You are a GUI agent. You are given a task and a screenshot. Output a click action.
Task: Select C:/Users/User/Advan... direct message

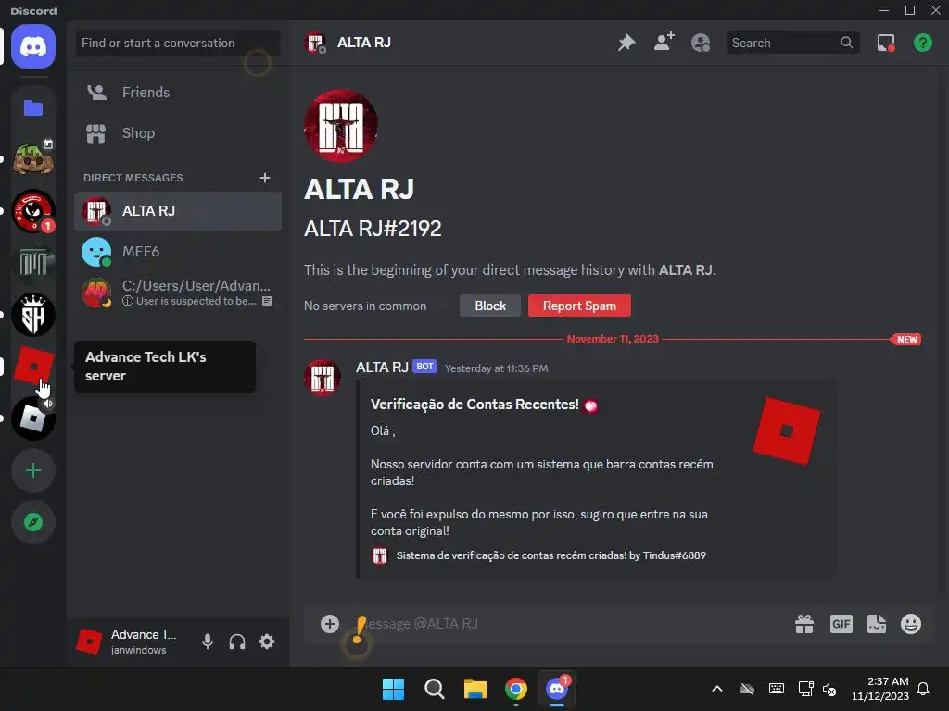tap(178, 293)
